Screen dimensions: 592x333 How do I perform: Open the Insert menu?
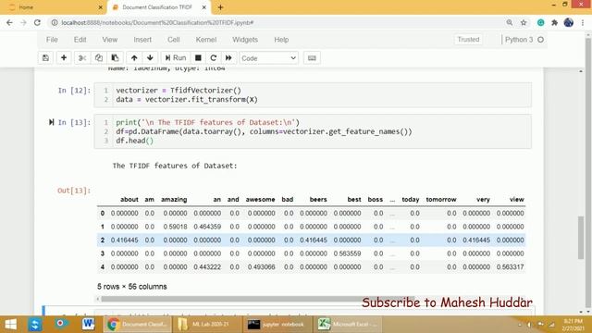142,40
